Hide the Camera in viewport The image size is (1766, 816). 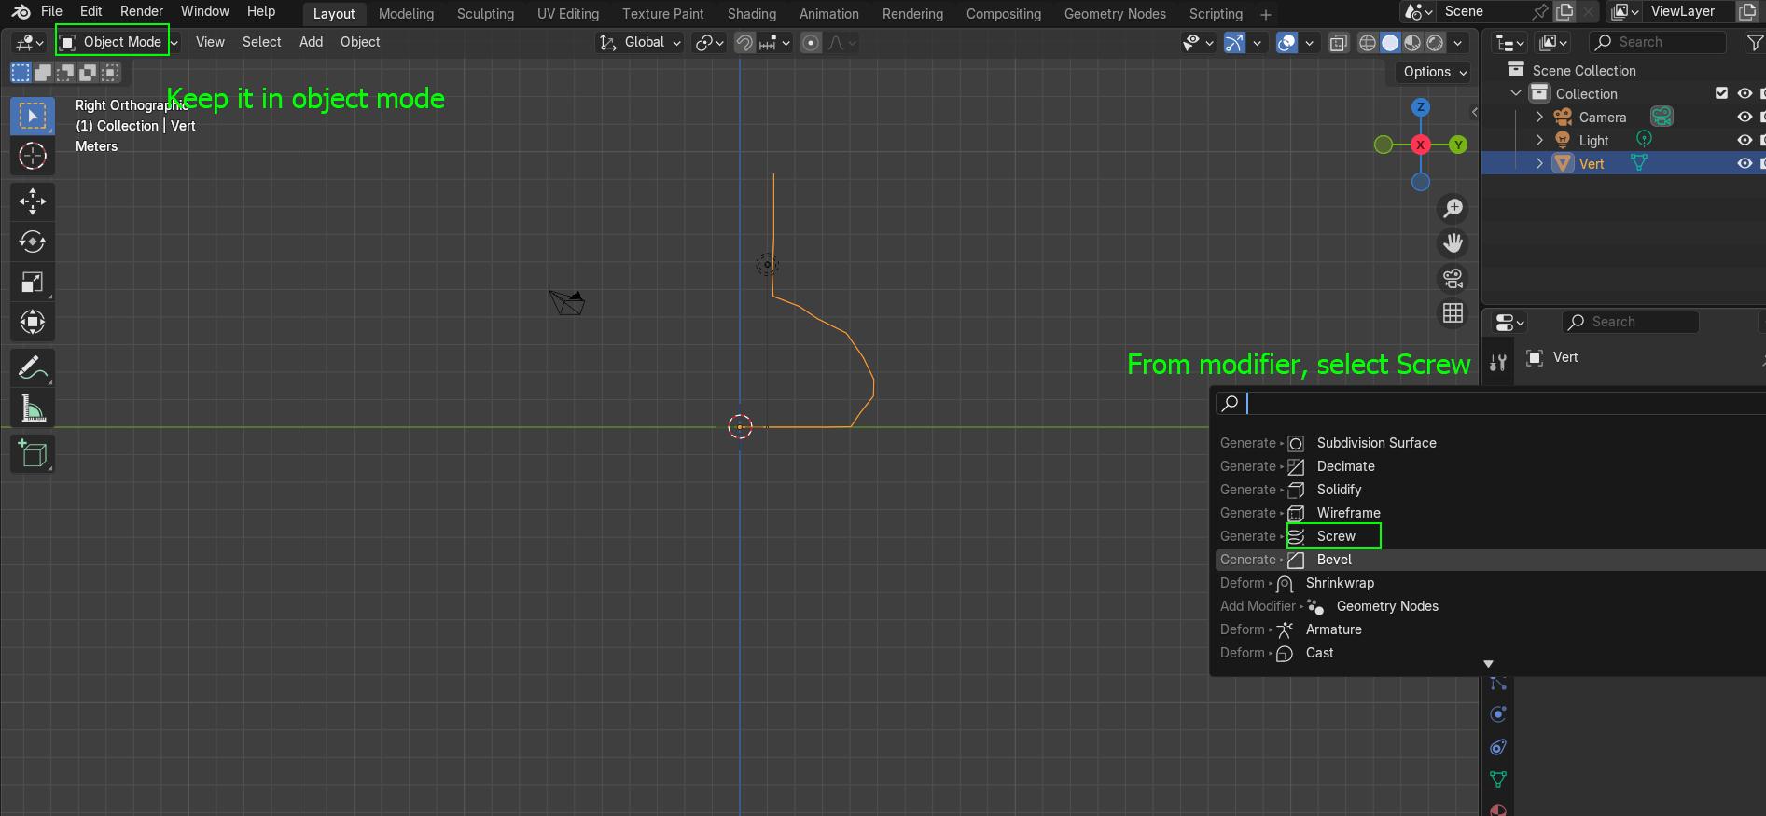point(1745,117)
